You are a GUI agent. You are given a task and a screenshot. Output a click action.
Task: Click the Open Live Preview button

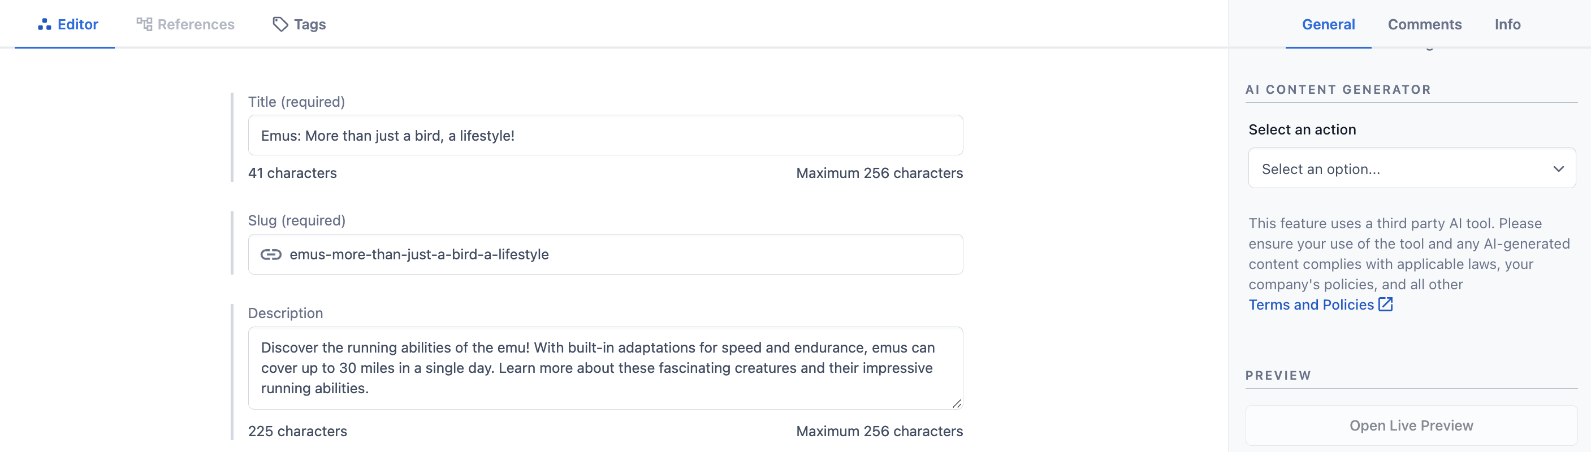click(1411, 425)
